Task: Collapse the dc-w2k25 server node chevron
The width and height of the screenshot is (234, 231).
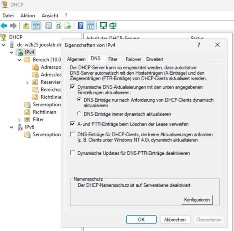Action: click(3, 45)
